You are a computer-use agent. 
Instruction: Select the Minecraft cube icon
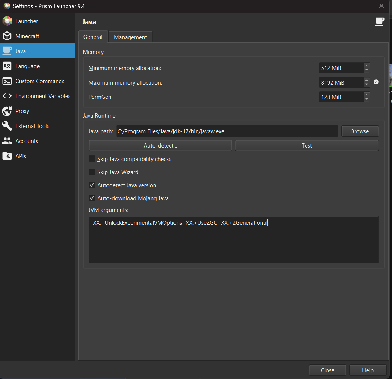(x=7, y=36)
